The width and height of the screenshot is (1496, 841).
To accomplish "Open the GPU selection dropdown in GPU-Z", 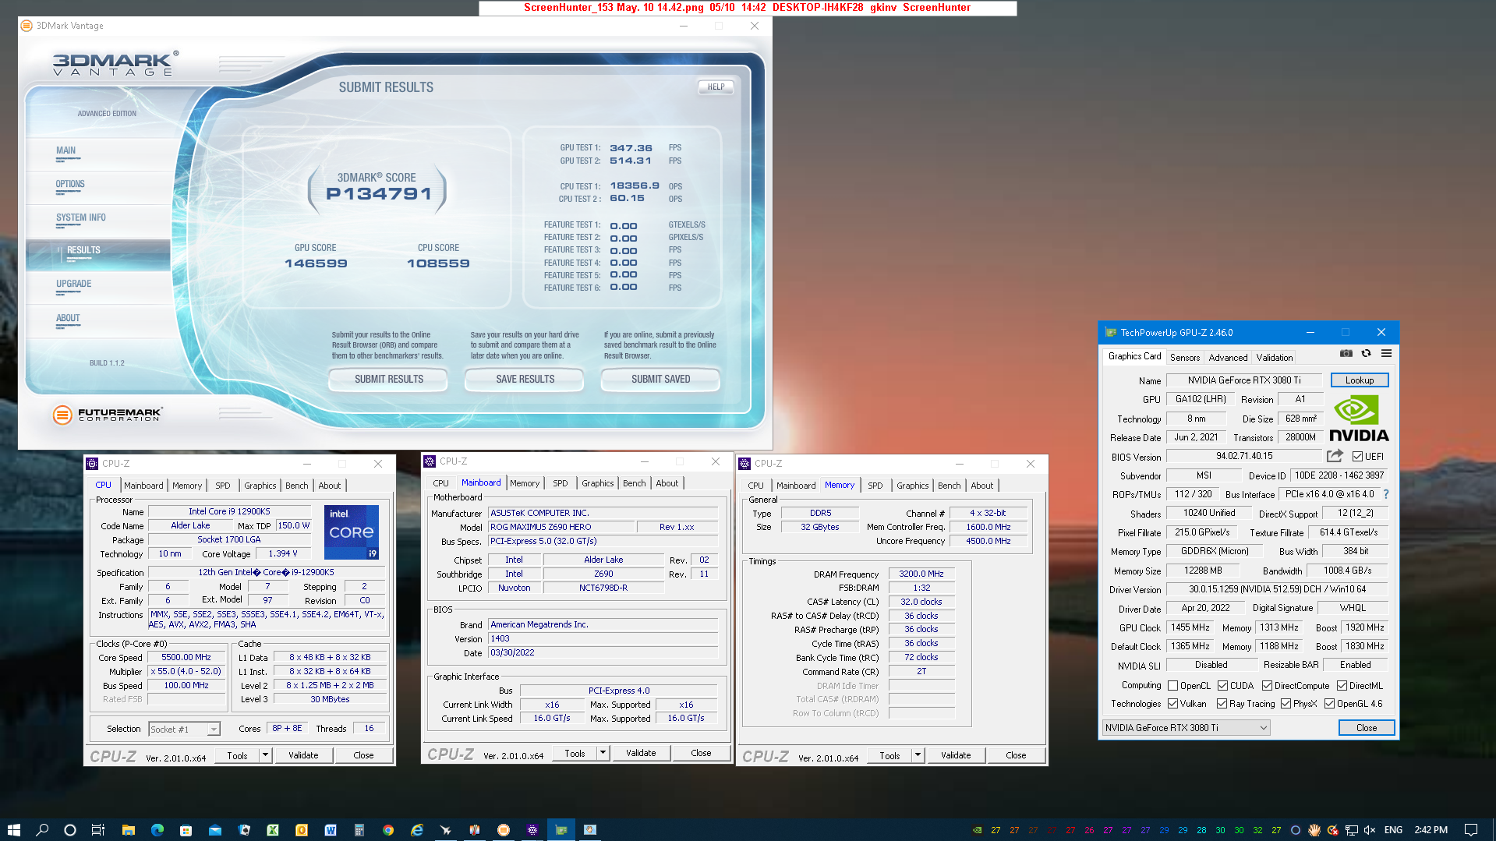I will (1186, 728).
